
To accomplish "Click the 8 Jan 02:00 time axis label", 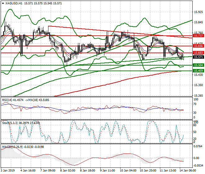I will click(x=68, y=171).
